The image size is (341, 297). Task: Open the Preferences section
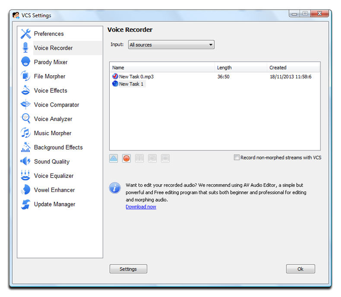[x=49, y=34]
